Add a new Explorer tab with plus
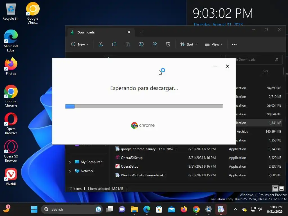 tap(142, 32)
